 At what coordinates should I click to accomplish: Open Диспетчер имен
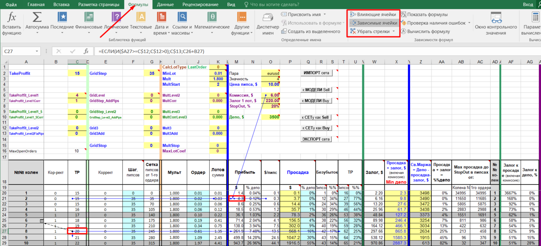pos(268,23)
